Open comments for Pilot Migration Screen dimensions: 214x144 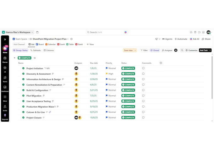click(143, 96)
